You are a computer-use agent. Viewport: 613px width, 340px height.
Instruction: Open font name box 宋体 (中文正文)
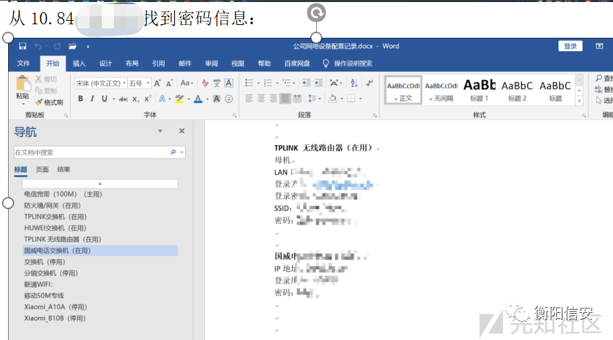(x=101, y=84)
